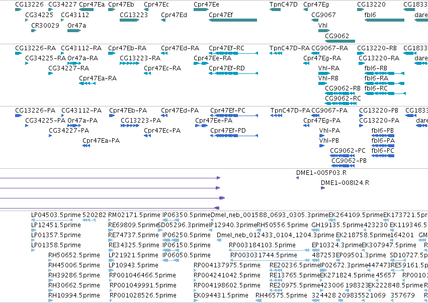The image size is (428, 303).
Task: Open the CG13223 gene label
Action: (x=134, y=15)
